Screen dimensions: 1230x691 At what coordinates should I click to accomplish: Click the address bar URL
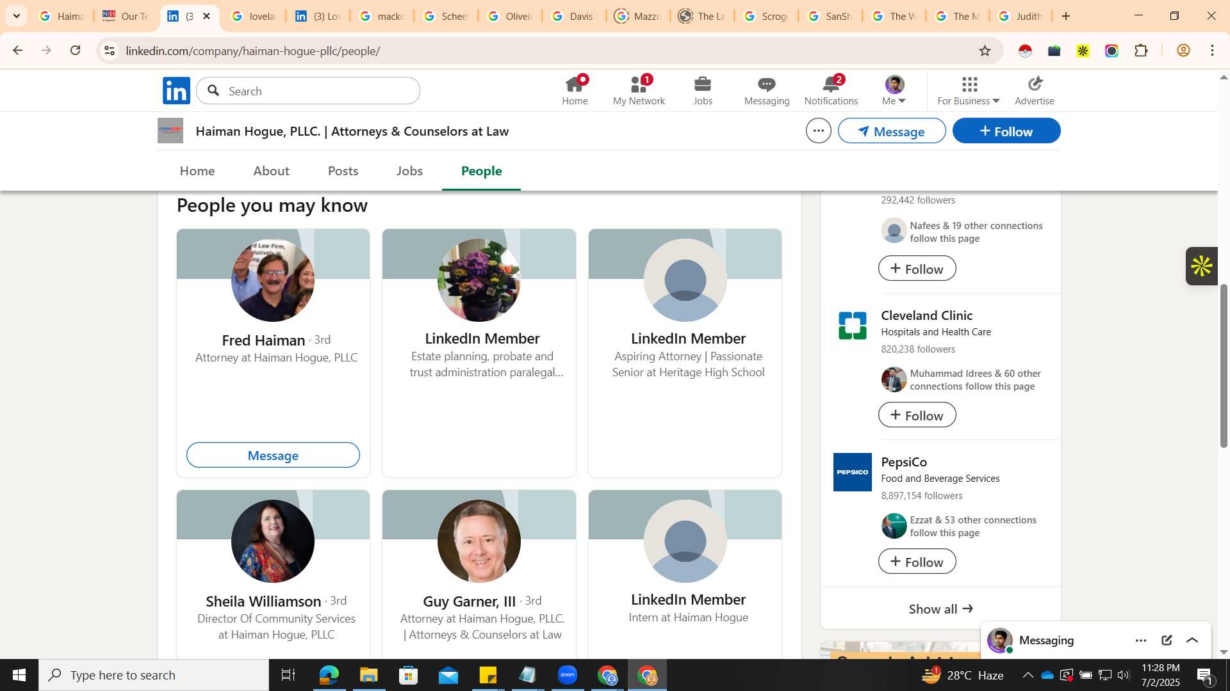click(252, 51)
